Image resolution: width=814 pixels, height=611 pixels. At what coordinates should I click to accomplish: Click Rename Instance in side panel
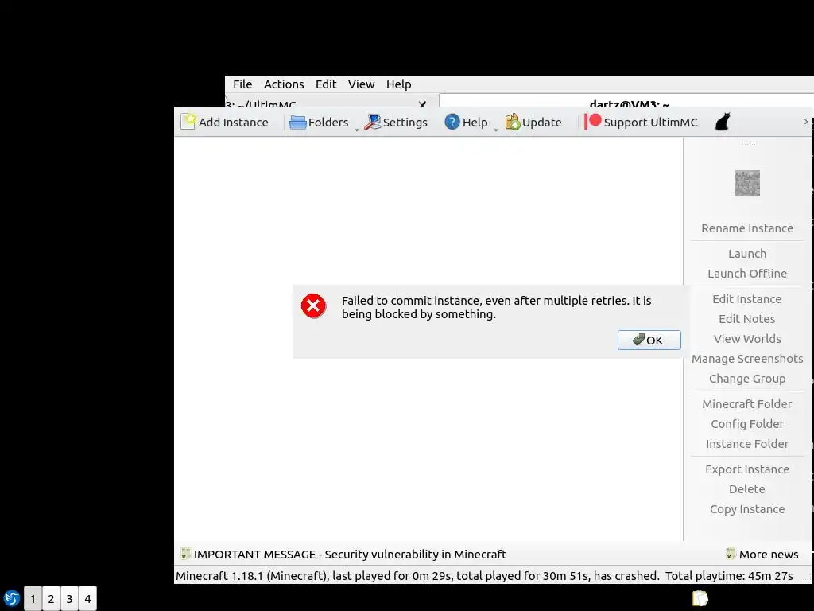747,228
